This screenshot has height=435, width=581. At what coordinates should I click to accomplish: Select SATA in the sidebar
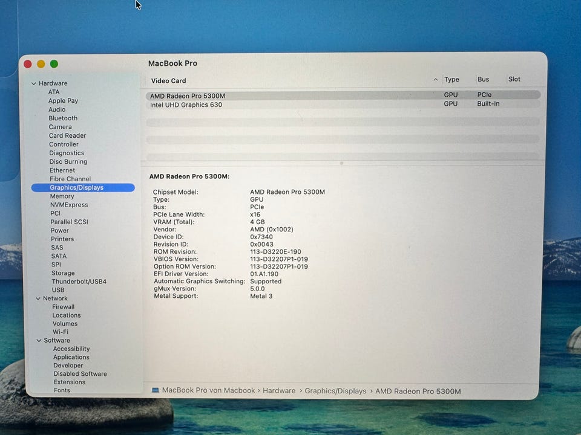tap(59, 256)
